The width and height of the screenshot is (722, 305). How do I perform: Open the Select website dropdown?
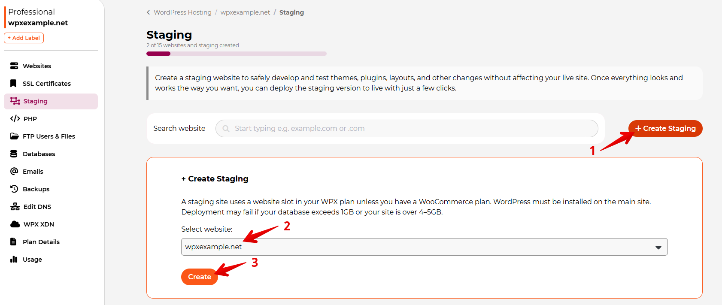point(424,247)
